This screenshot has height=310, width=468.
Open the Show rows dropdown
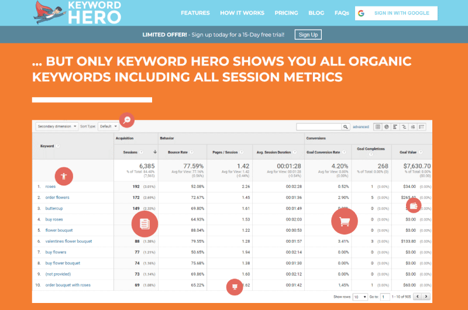coord(360,297)
